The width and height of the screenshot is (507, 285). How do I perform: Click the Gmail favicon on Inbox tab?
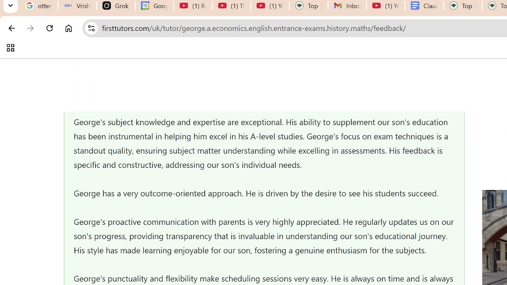click(x=338, y=6)
